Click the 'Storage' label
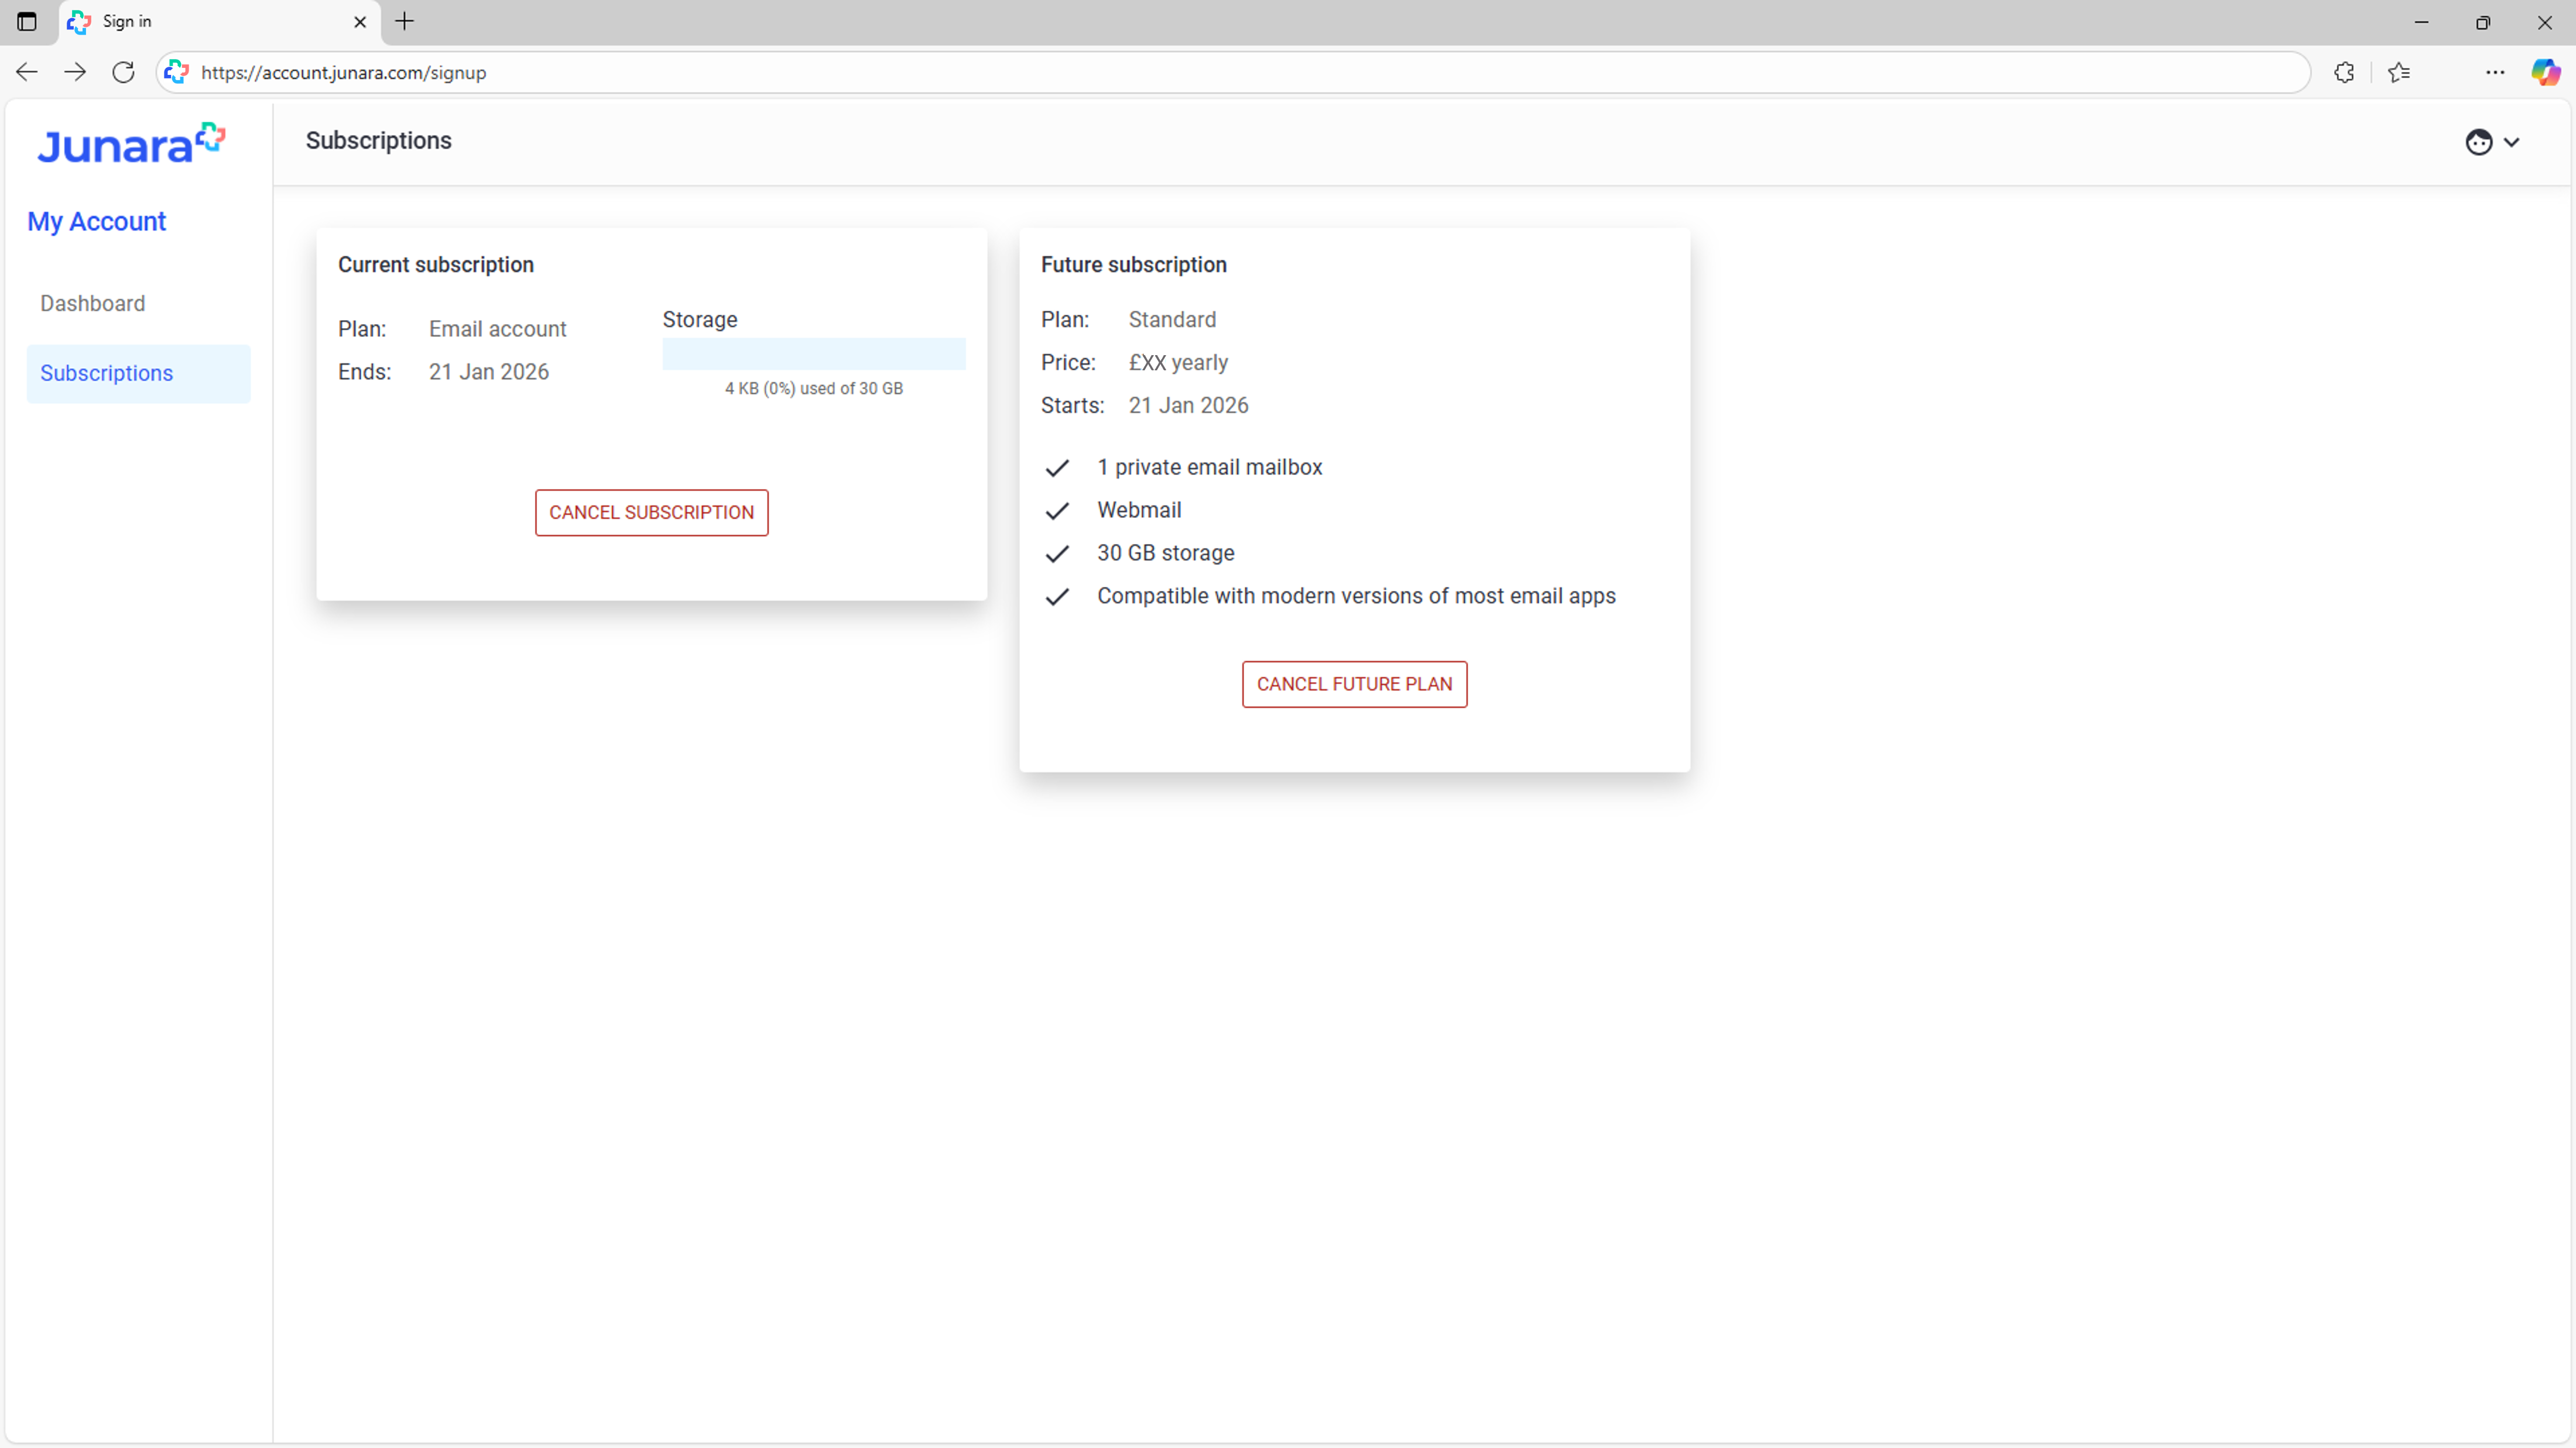The image size is (2576, 1448). coord(700,320)
